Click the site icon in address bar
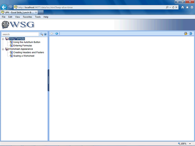 coord(16,7)
